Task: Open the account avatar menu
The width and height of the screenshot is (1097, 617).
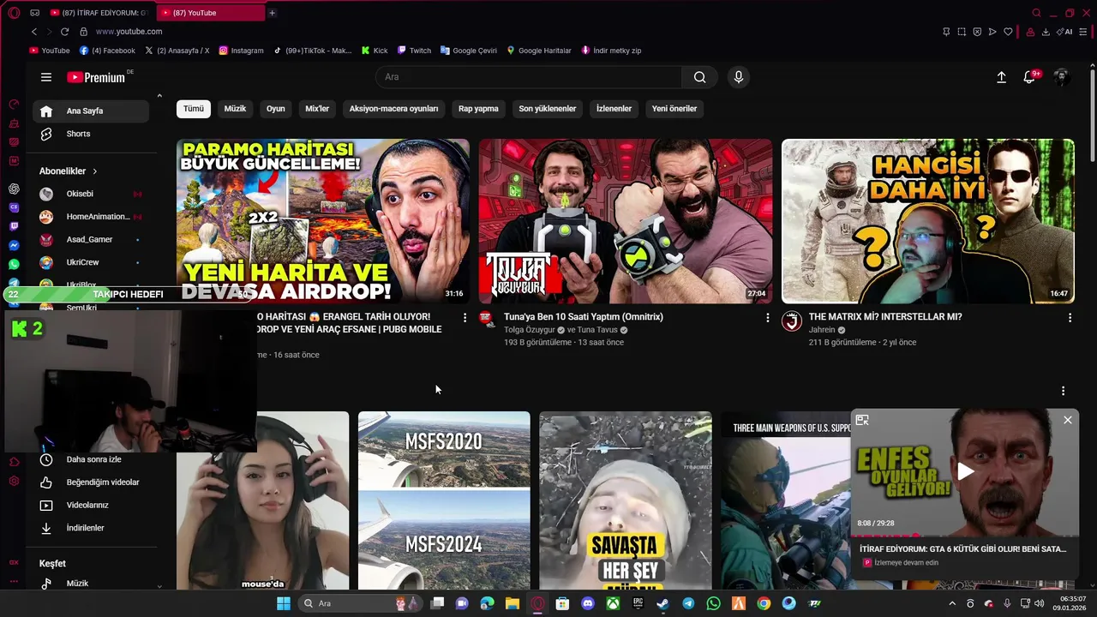Action: coord(1061,77)
